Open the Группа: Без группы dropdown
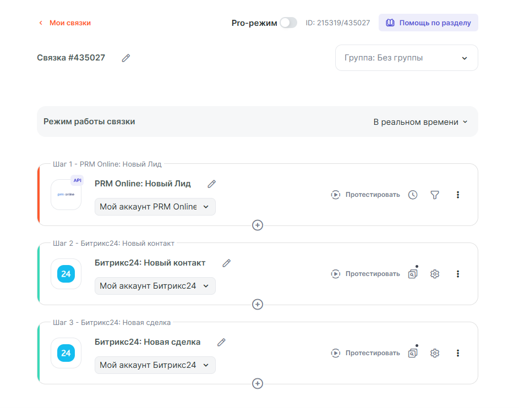This screenshot has width=519, height=408. click(406, 58)
